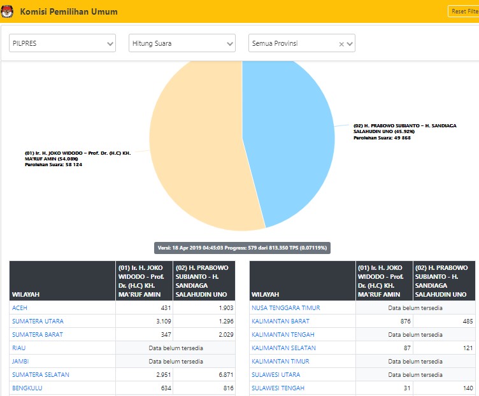Open the KALIMANTAN TIMUR link
Viewport: 479px width, 396px height.
(280, 362)
